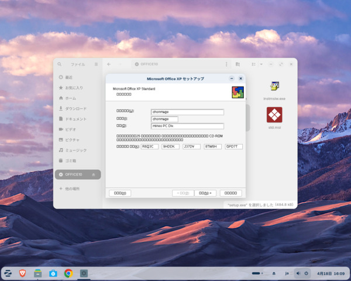Click the user name field containing chonmage
Image resolution: width=351 pixels, height=281 pixels.
(187, 112)
